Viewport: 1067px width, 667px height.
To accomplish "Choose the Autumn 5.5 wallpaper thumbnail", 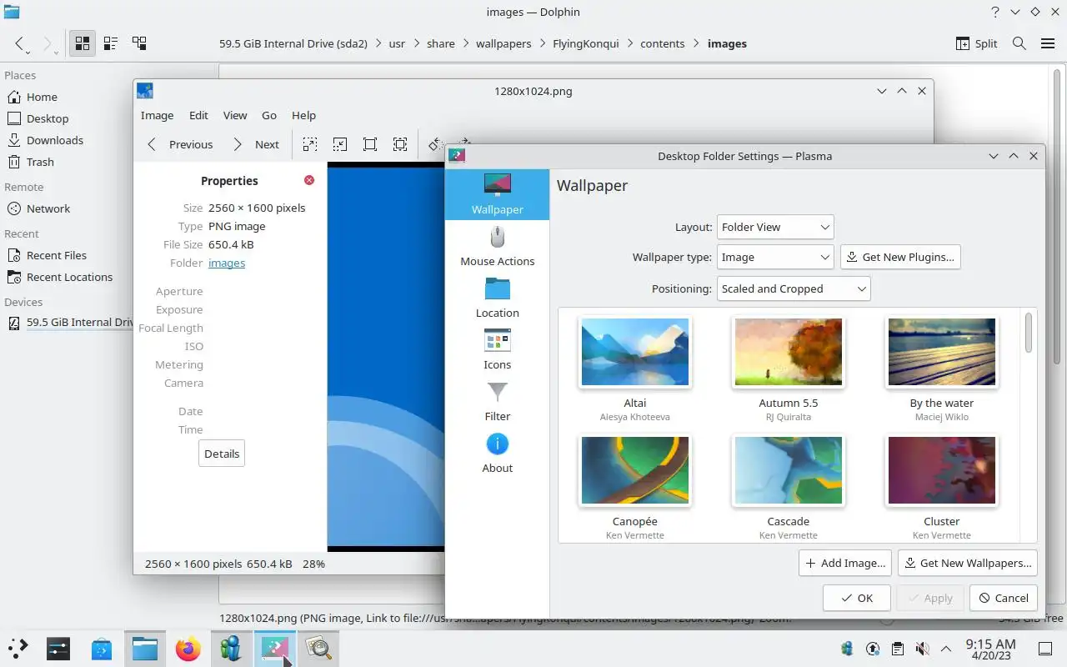I will tap(789, 352).
